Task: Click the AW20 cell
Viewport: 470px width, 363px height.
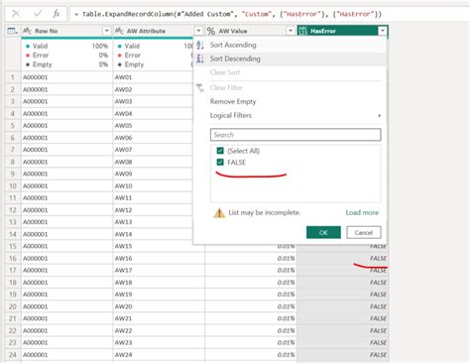Action: (x=159, y=306)
